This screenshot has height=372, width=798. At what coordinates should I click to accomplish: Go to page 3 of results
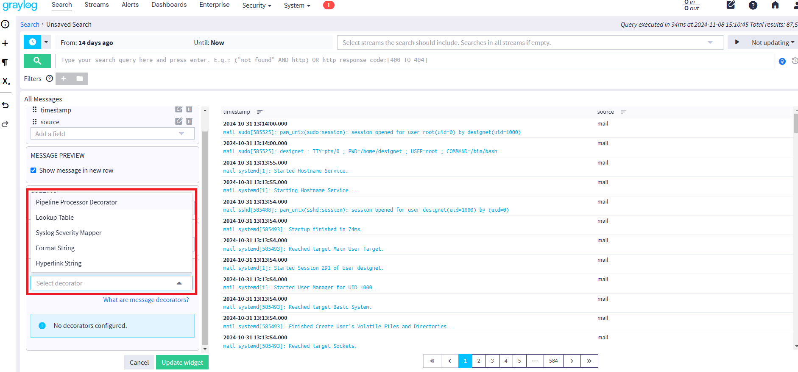tap(492, 361)
